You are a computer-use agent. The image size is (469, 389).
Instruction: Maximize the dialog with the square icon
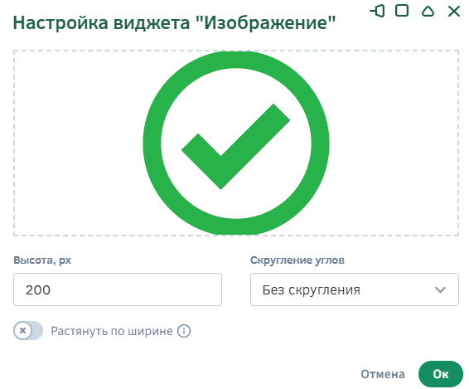[x=402, y=11]
